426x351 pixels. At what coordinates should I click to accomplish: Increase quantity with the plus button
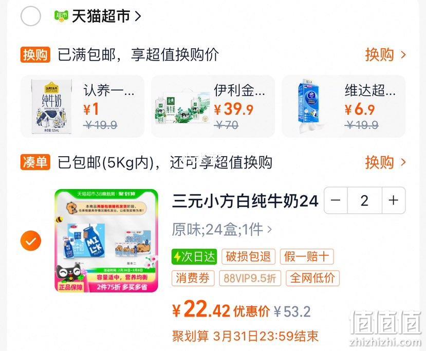[394, 200]
